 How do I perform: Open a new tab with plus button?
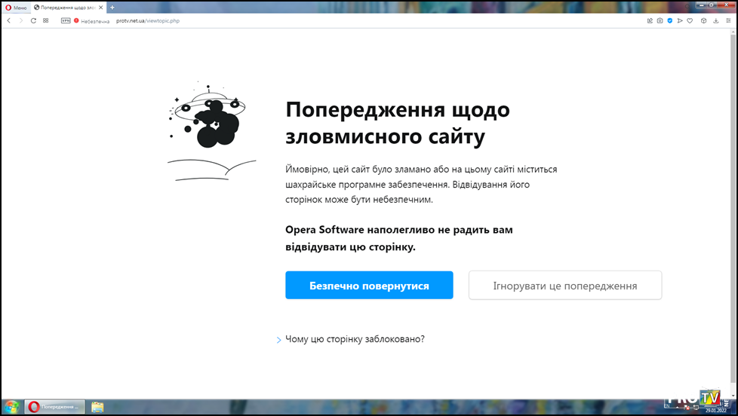[x=112, y=8]
